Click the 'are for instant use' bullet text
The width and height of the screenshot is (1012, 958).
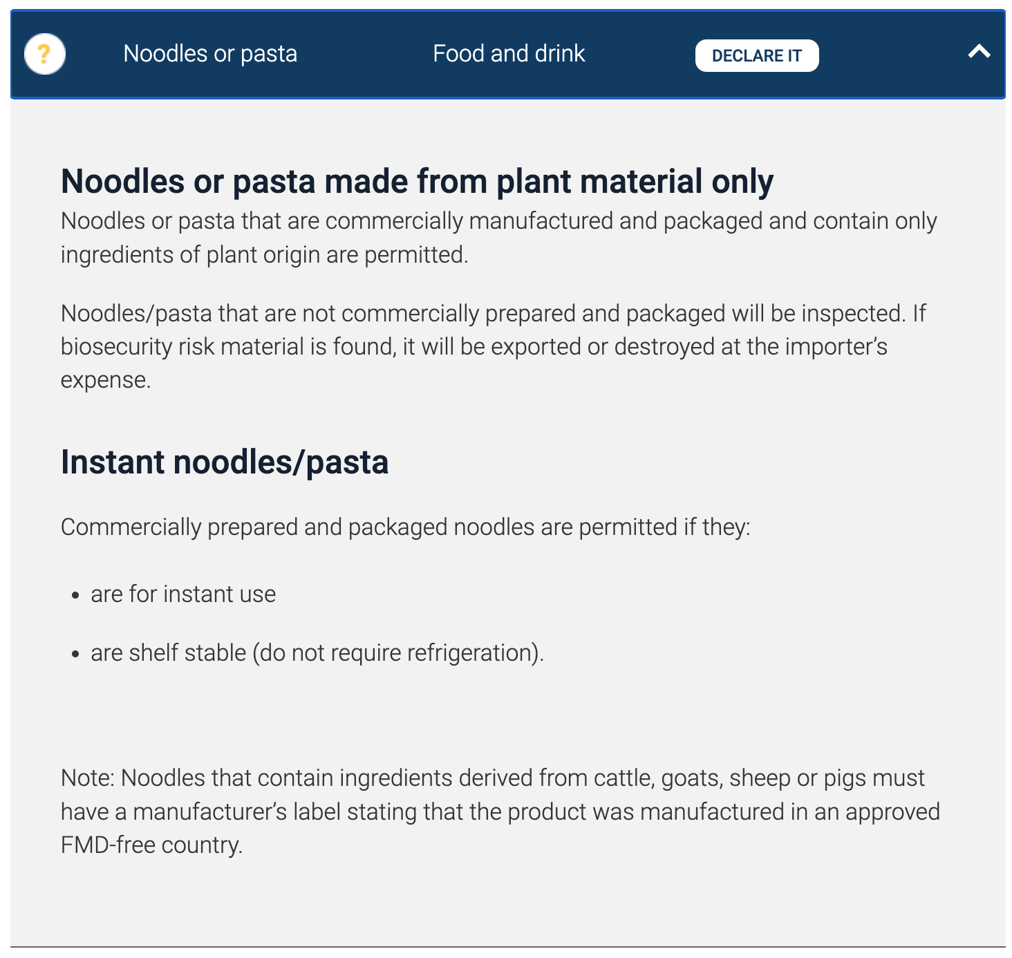pyautogui.click(x=183, y=594)
